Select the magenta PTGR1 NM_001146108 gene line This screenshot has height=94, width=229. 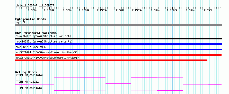[x=118, y=90]
